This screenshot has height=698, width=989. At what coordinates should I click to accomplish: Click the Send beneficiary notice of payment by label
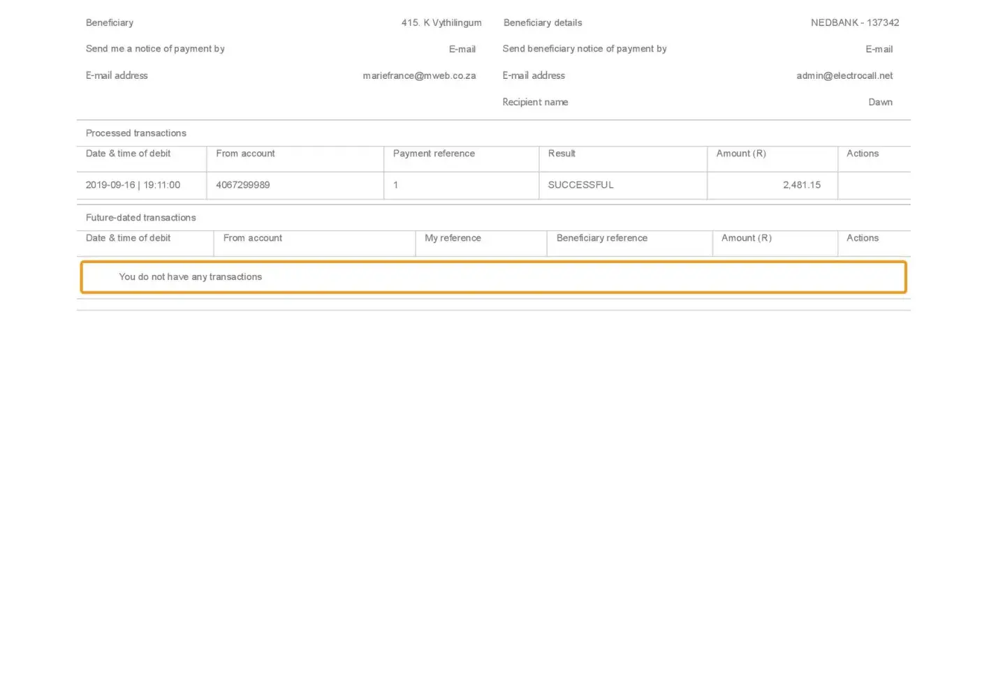585,49
